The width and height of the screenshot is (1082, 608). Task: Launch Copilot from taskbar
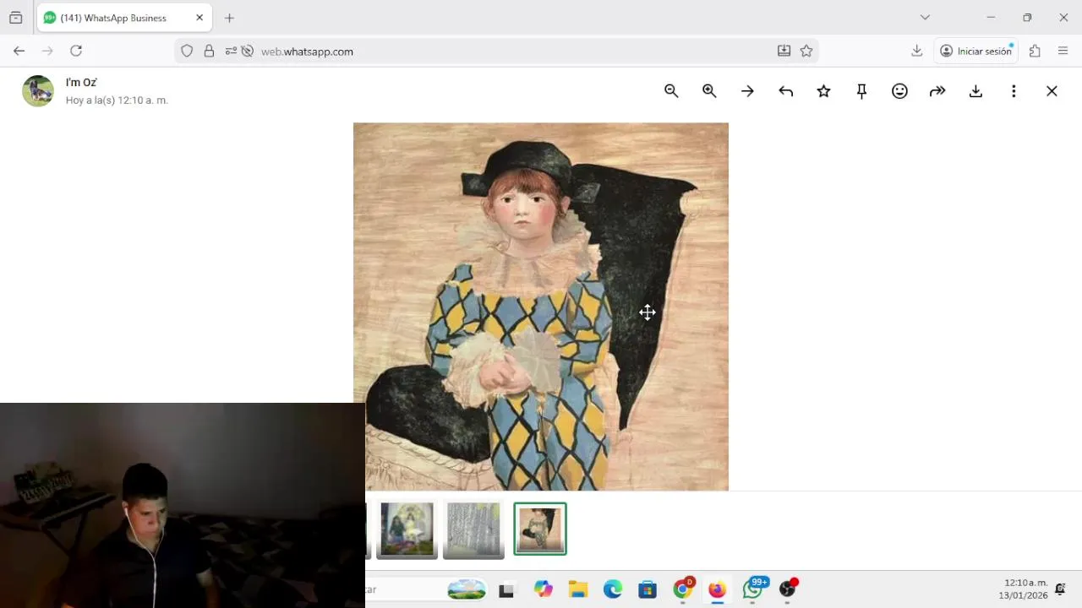coord(543,589)
